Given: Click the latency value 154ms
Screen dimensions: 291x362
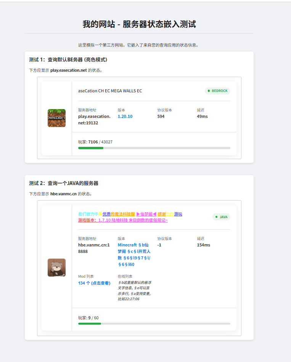Looking at the screenshot, I should [204, 245].
